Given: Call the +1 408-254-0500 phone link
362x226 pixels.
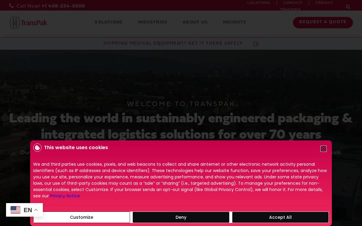Looking at the screenshot, I should tap(63, 6).
